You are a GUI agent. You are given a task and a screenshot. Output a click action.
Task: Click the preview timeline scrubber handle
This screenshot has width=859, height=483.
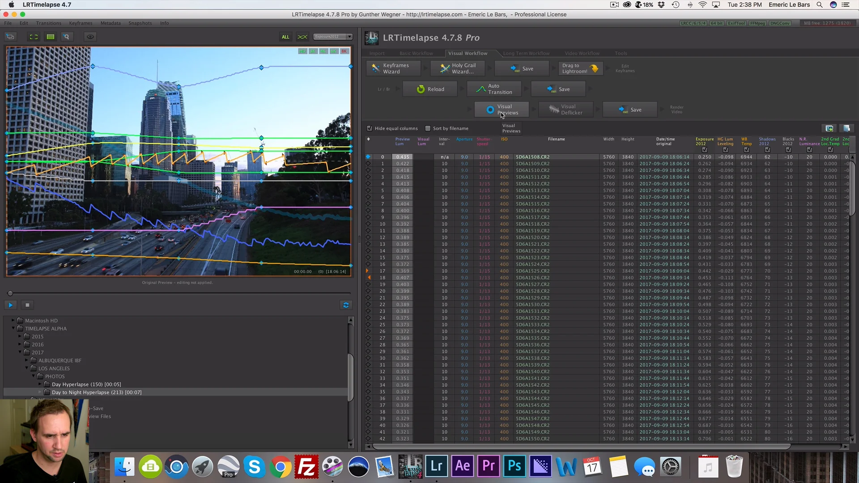coord(10,293)
